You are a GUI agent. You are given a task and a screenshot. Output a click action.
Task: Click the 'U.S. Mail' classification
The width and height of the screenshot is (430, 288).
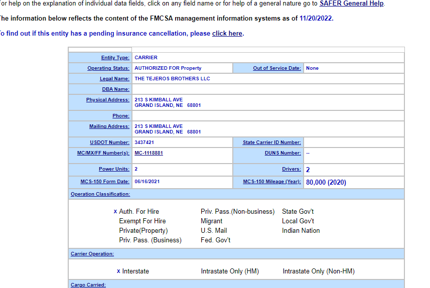coord(214,231)
